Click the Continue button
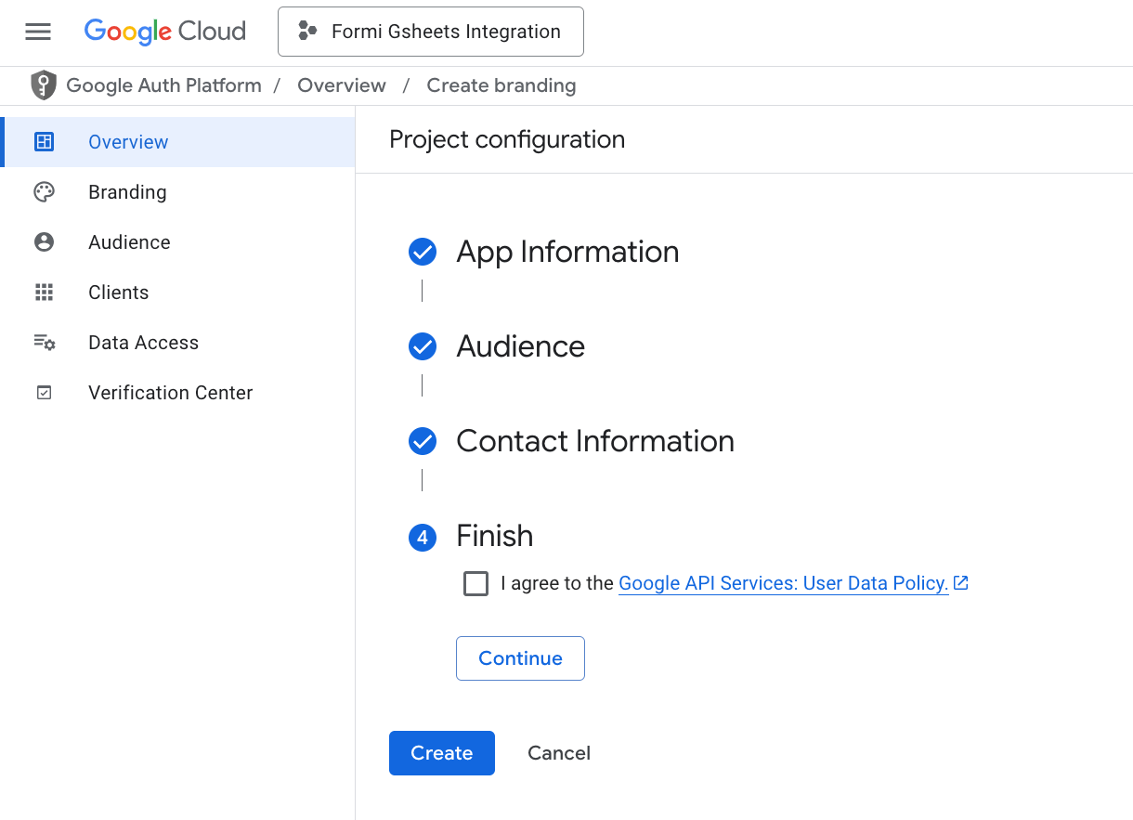This screenshot has height=820, width=1133. (x=520, y=658)
